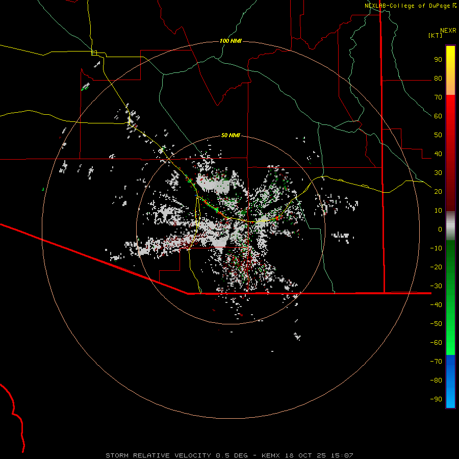
Task: Click the 30 value on velocity scale
Action: 438,173
